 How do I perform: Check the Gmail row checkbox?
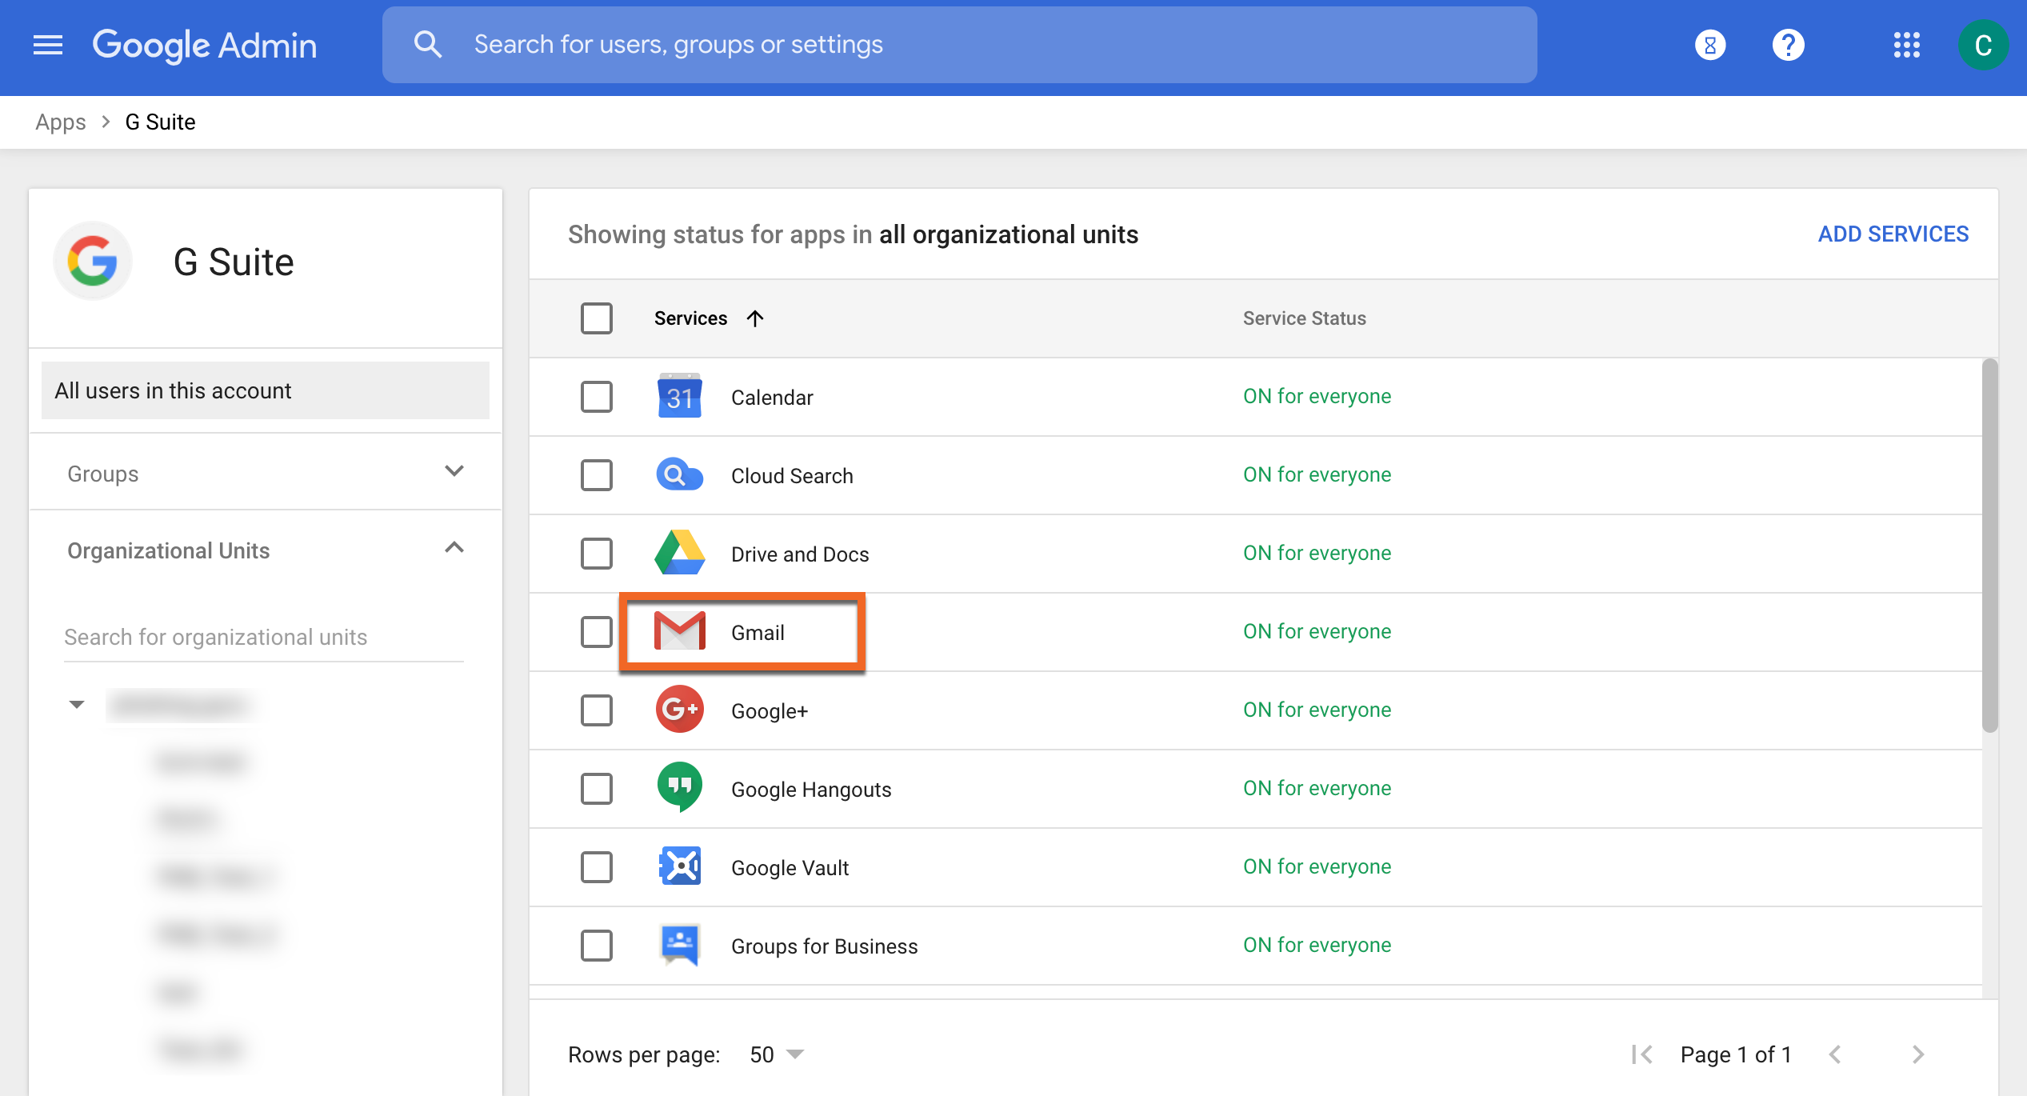tap(596, 632)
